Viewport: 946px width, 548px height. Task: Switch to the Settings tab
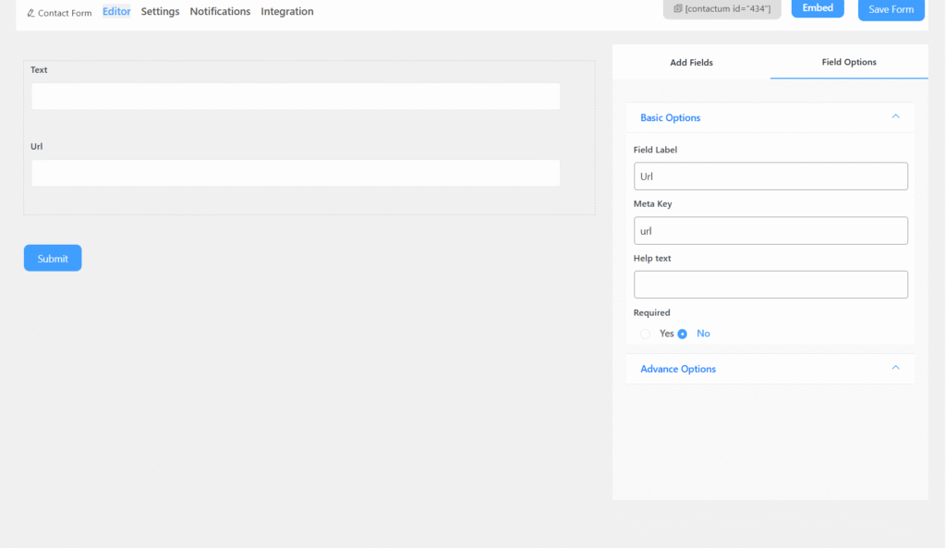(160, 12)
